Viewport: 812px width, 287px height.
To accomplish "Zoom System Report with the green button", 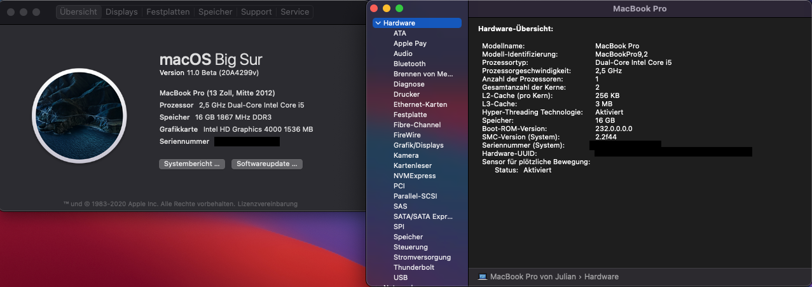I will [x=399, y=8].
